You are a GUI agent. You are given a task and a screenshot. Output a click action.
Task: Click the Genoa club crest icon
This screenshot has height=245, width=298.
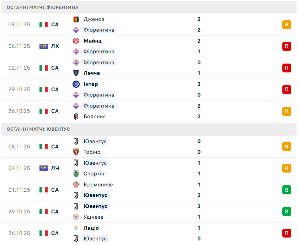[76, 19]
